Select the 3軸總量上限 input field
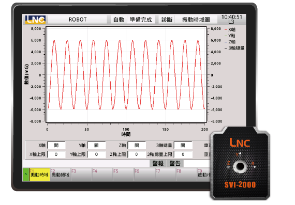This screenshot has width=295, height=205. [183, 154]
